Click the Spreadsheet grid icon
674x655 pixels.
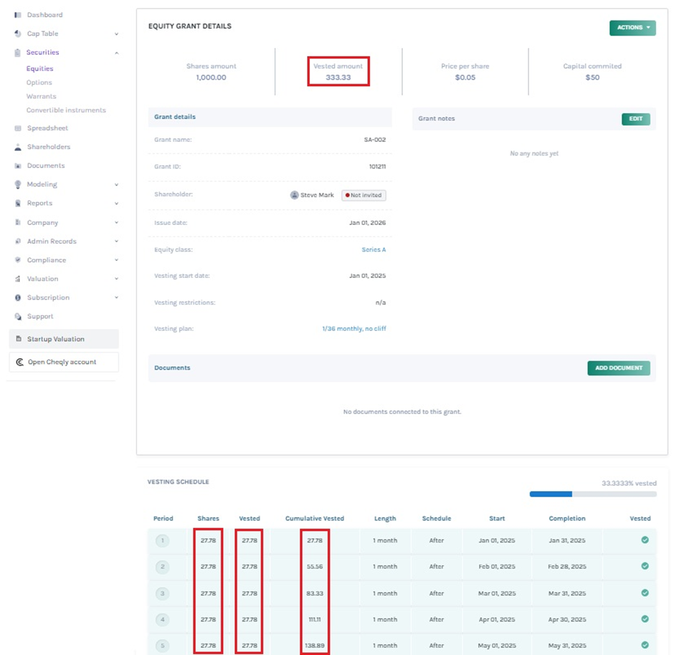coord(18,128)
